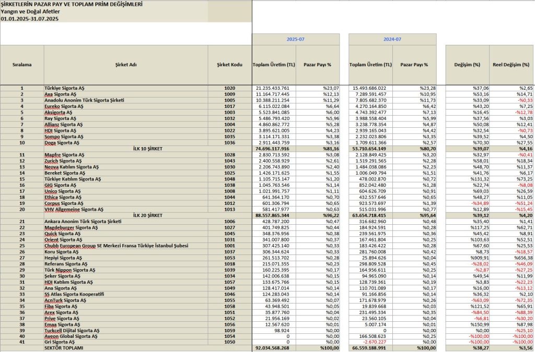Select the company code '1059'
The height and width of the screenshot is (352, 535).
(x=230, y=331)
